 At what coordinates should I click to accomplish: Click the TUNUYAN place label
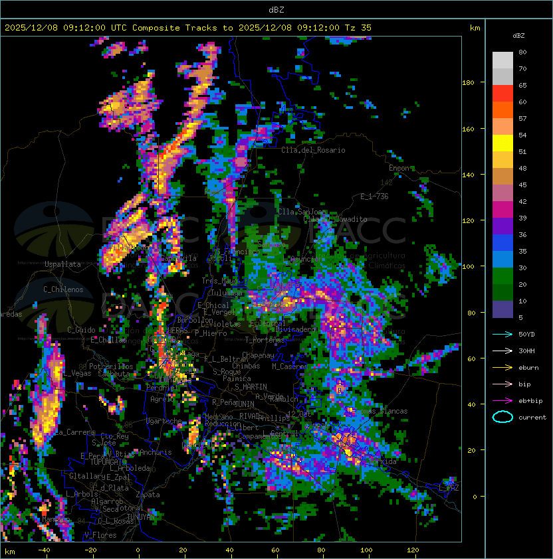click(141, 517)
